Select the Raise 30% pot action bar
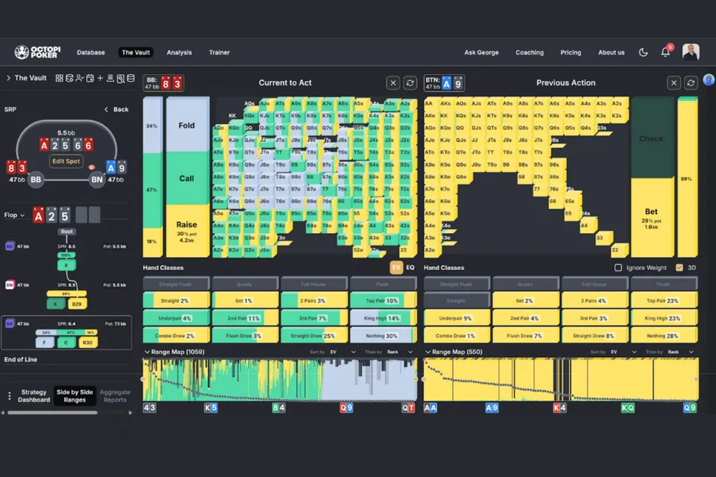Viewport: 716px width, 477px height. coord(187,230)
